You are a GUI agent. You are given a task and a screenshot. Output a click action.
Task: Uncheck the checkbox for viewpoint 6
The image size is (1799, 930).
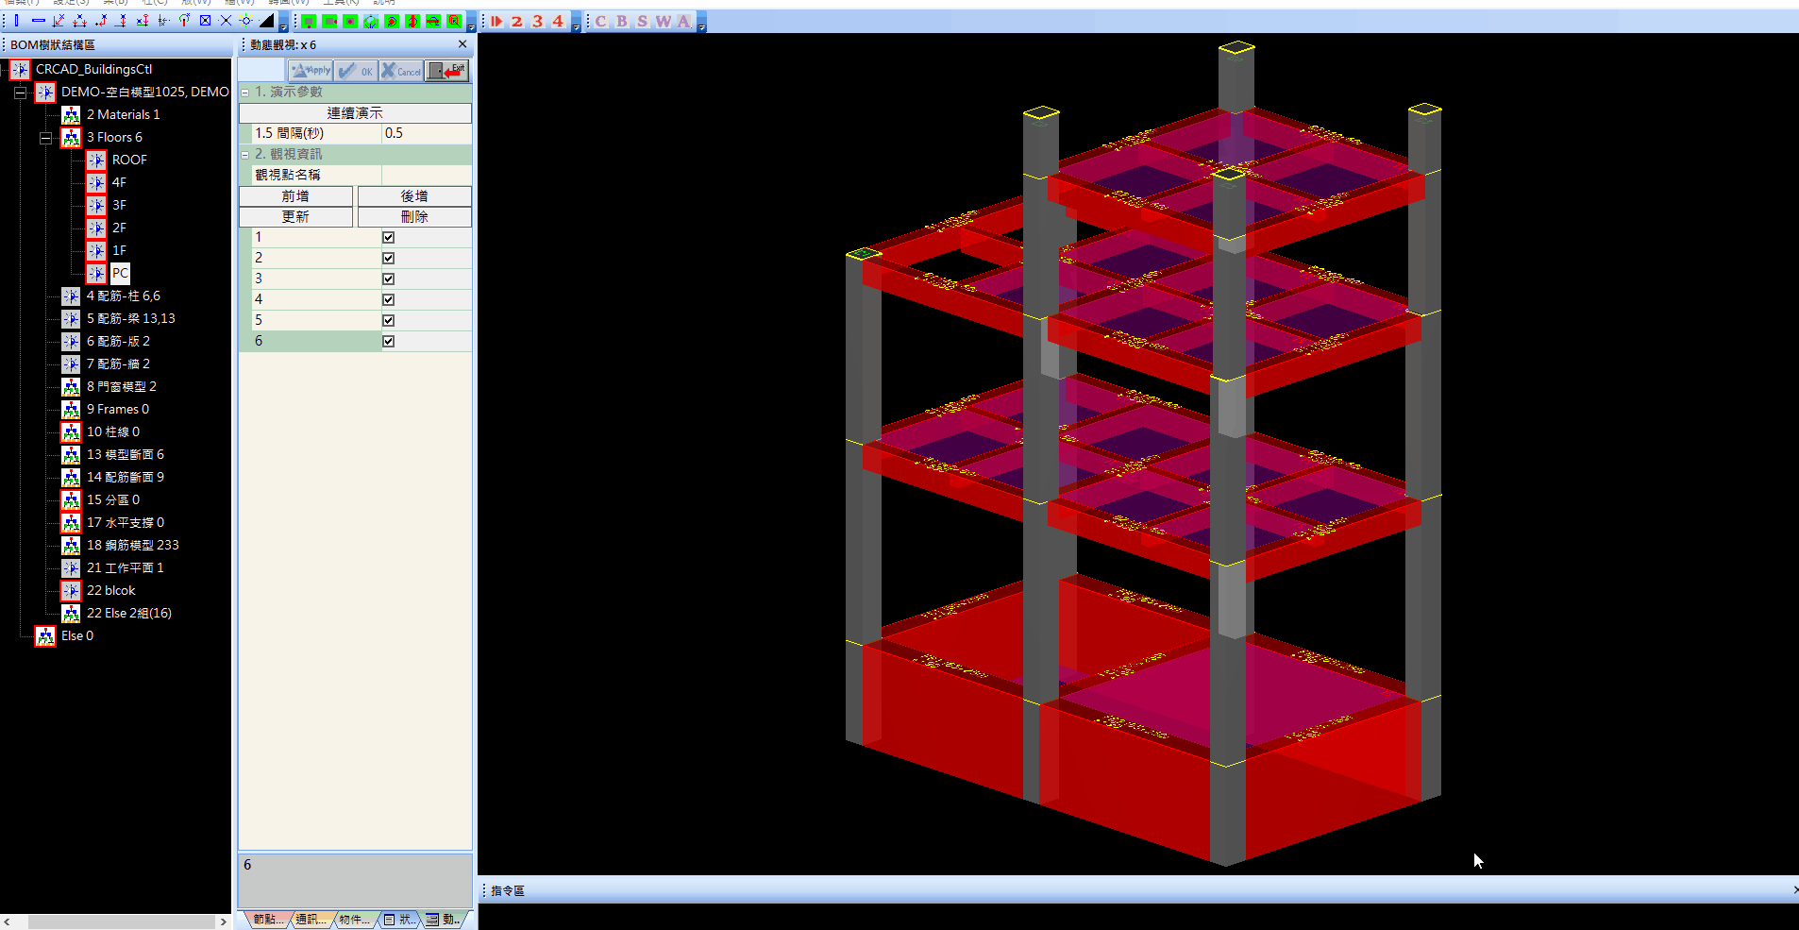(388, 341)
